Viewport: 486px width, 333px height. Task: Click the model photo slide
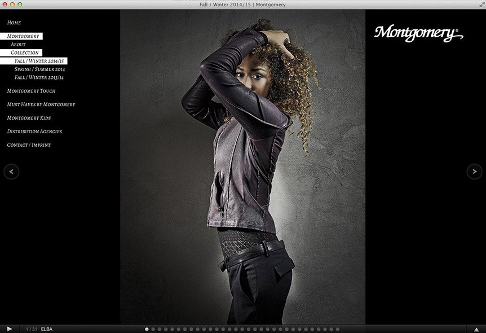click(x=242, y=167)
